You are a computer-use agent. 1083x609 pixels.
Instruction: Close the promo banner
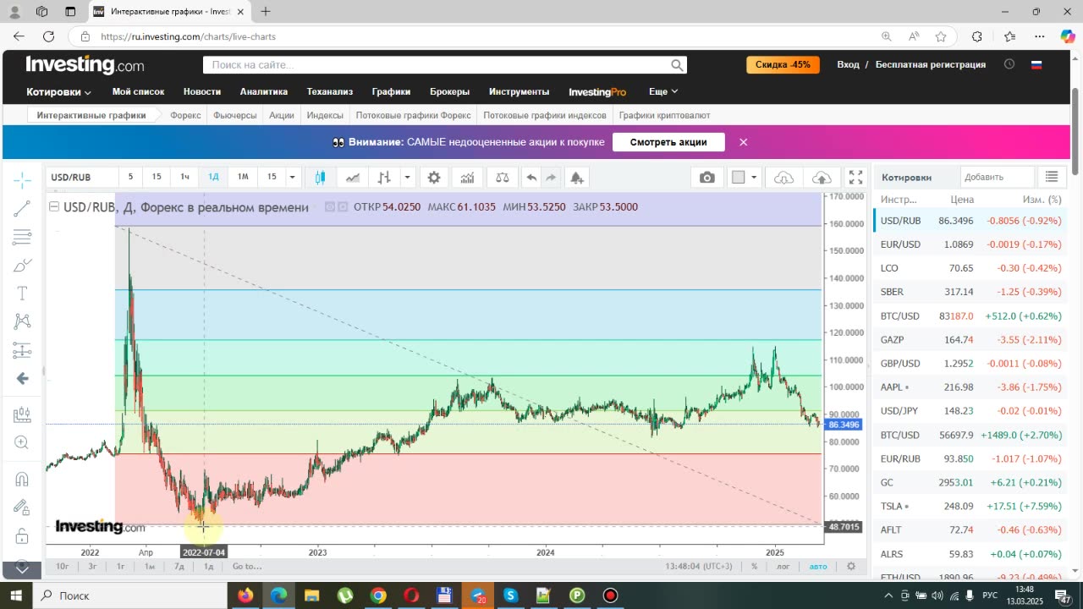(x=743, y=142)
